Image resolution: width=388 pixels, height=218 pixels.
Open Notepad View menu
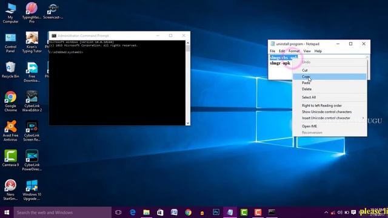pyautogui.click(x=307, y=51)
